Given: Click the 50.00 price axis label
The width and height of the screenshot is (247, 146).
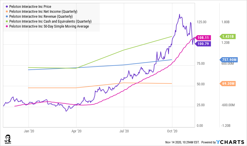Looking at the screenshot, I should pos(201,84).
